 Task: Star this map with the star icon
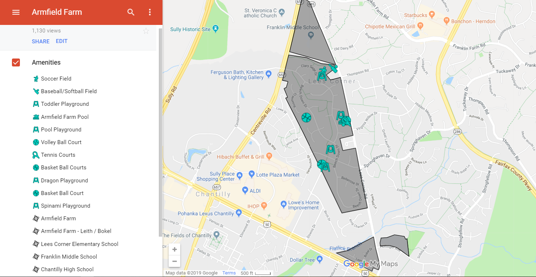click(146, 31)
